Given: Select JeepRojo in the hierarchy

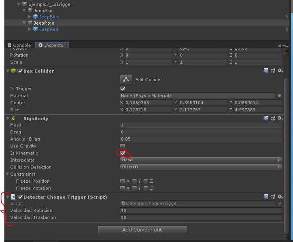Looking at the screenshot, I should pos(44,23).
